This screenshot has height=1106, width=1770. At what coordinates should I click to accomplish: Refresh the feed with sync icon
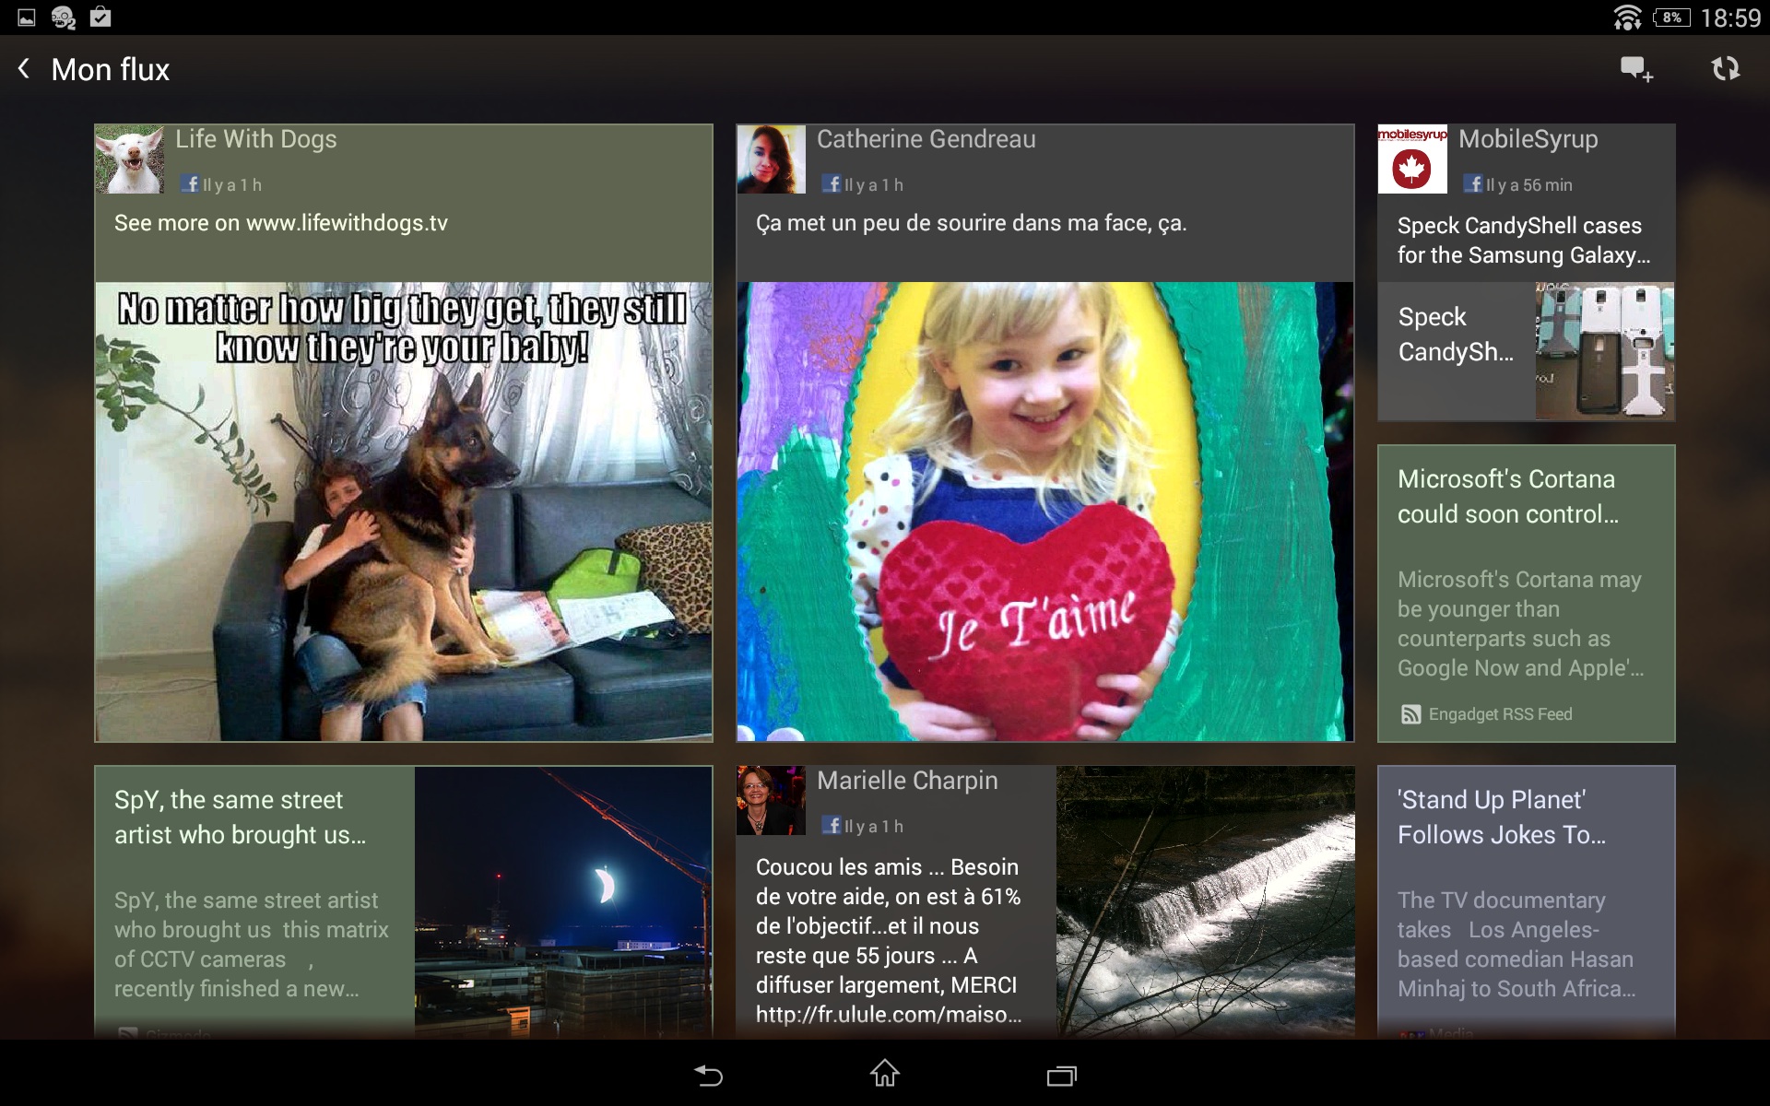(x=1725, y=69)
